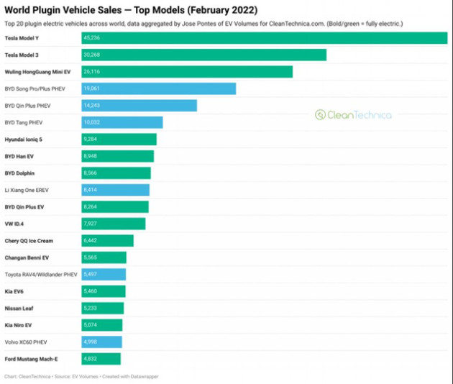Select the BYD Dolphin bar
The image size is (453, 384).
pyautogui.click(x=116, y=173)
